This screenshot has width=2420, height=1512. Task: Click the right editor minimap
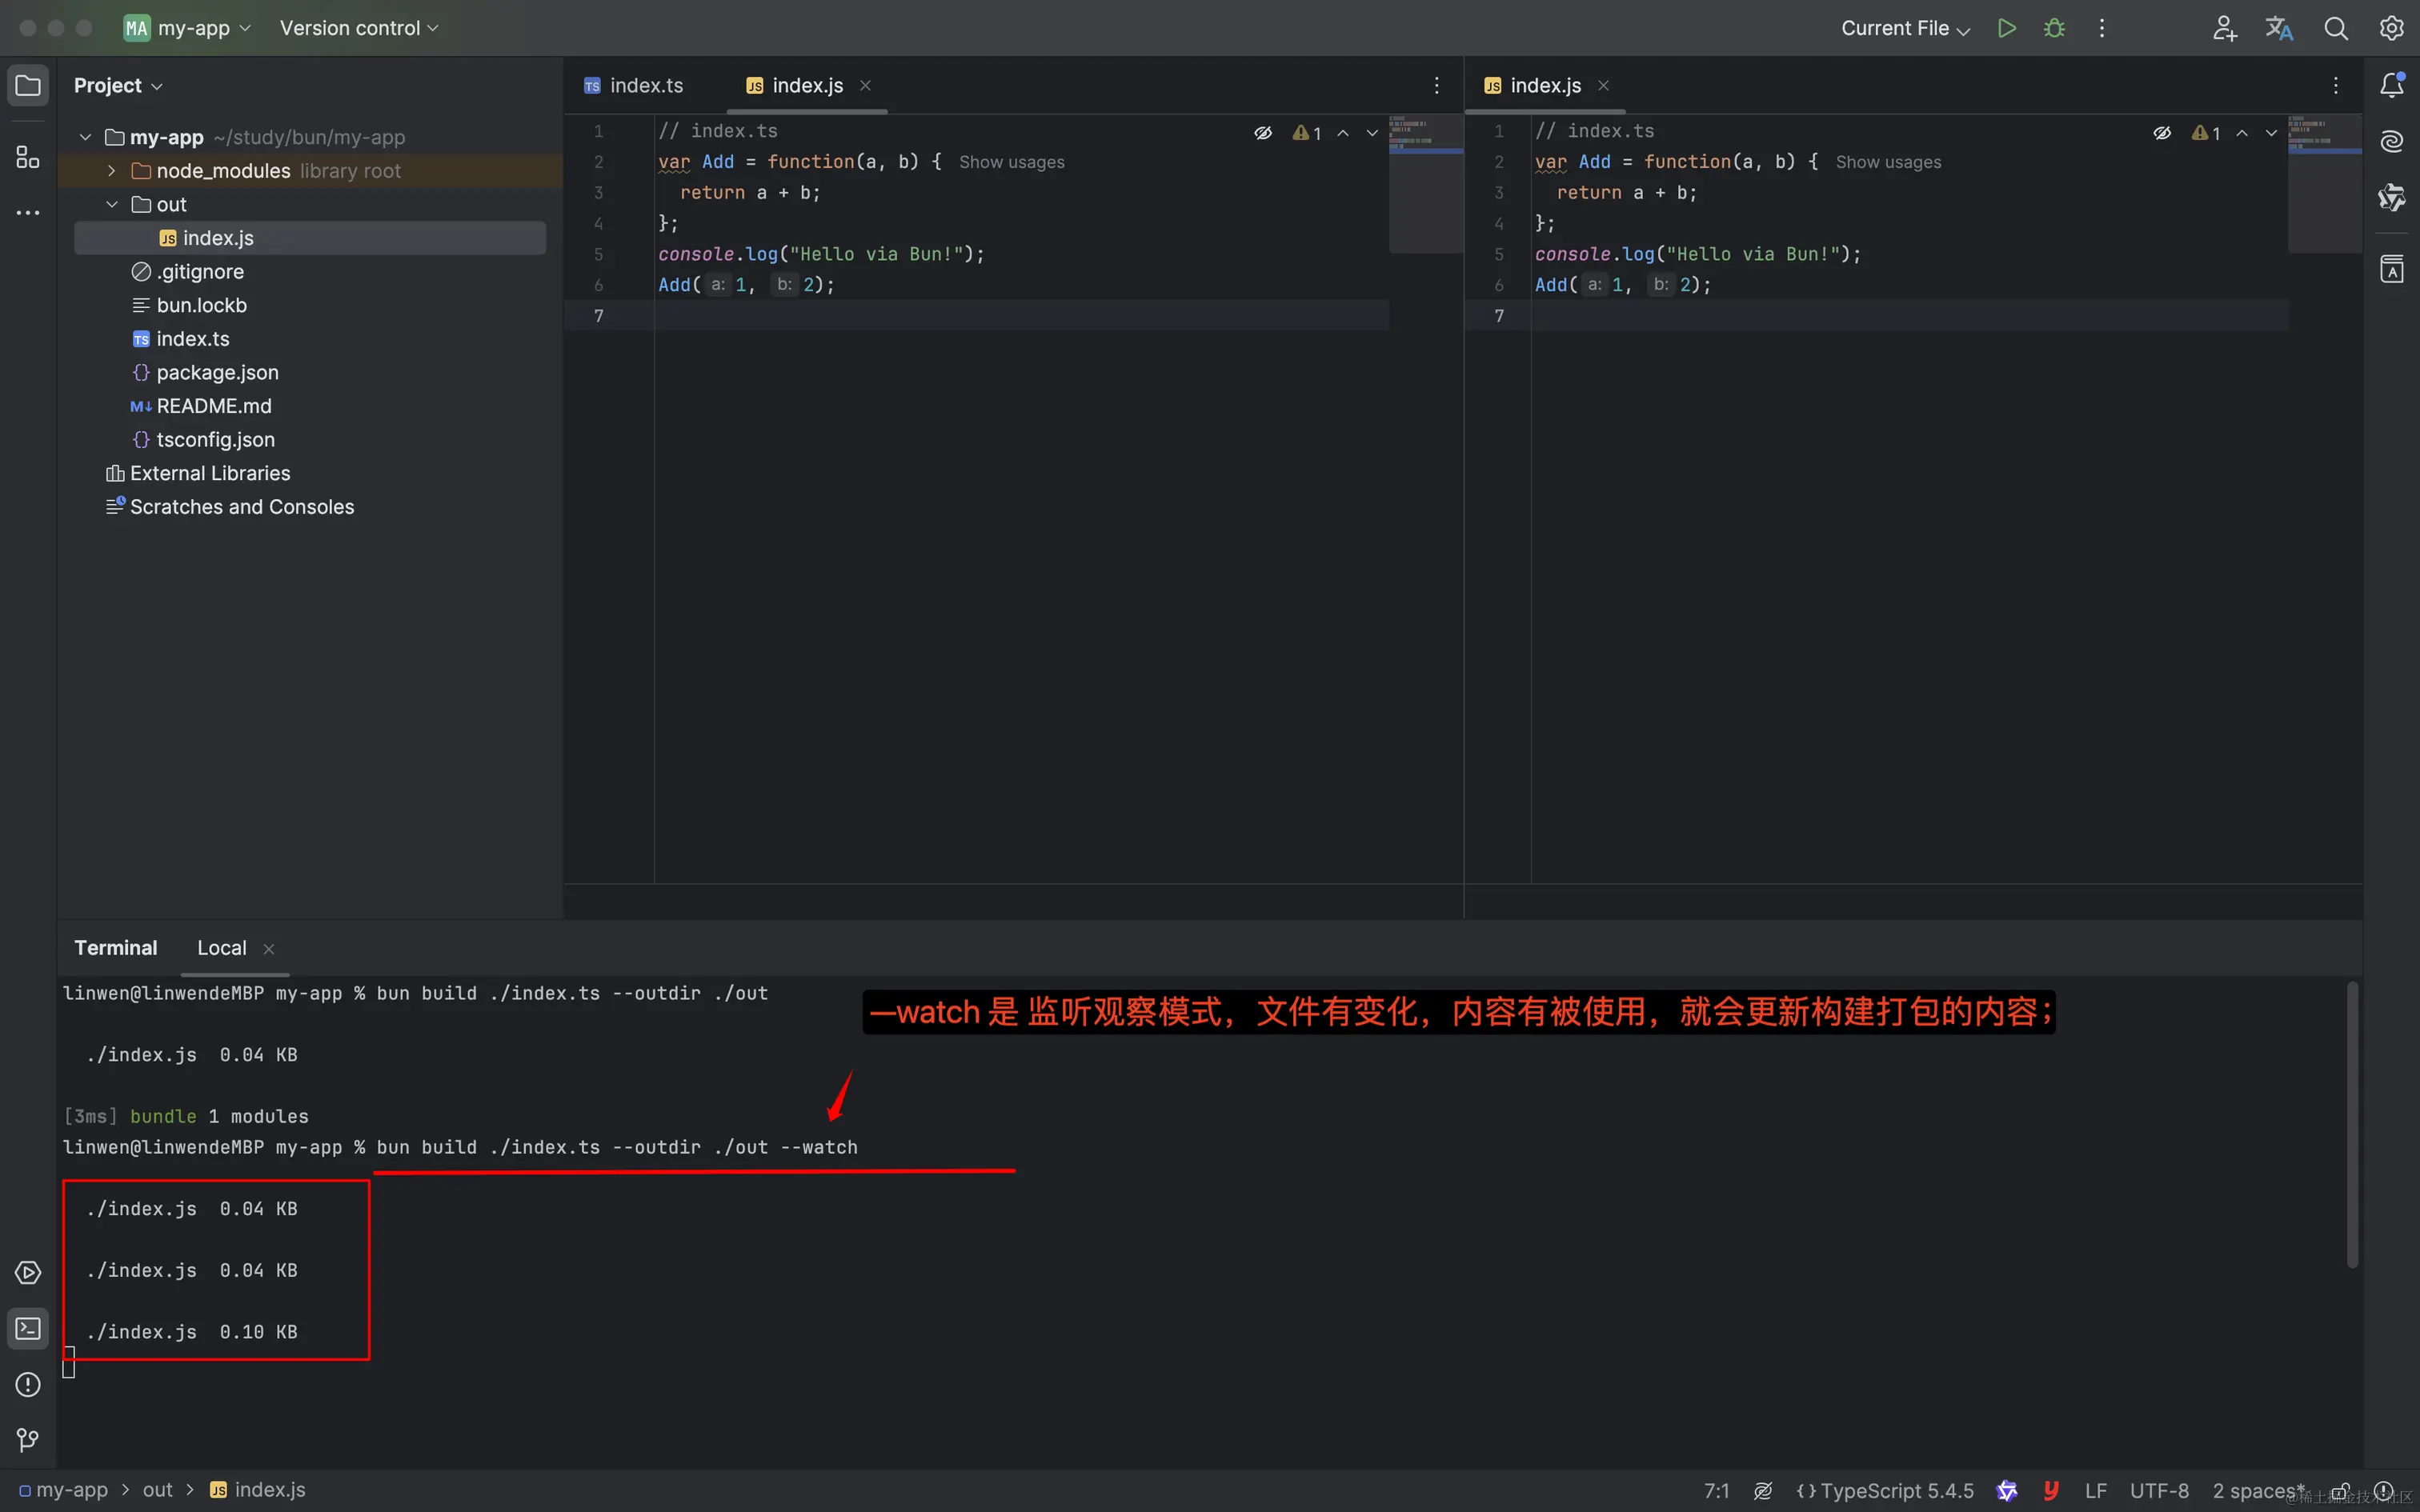2325,184
